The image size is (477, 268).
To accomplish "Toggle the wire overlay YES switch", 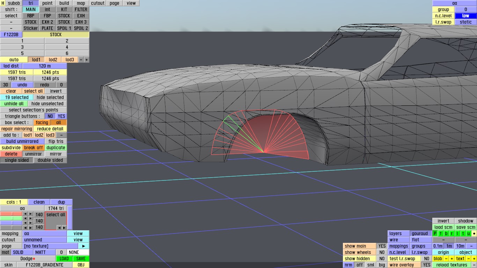I will [x=427, y=265].
